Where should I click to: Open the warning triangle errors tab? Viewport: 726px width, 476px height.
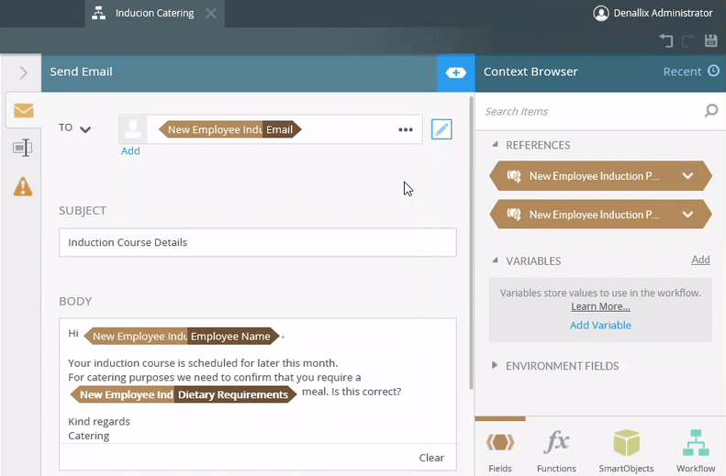[x=23, y=186]
